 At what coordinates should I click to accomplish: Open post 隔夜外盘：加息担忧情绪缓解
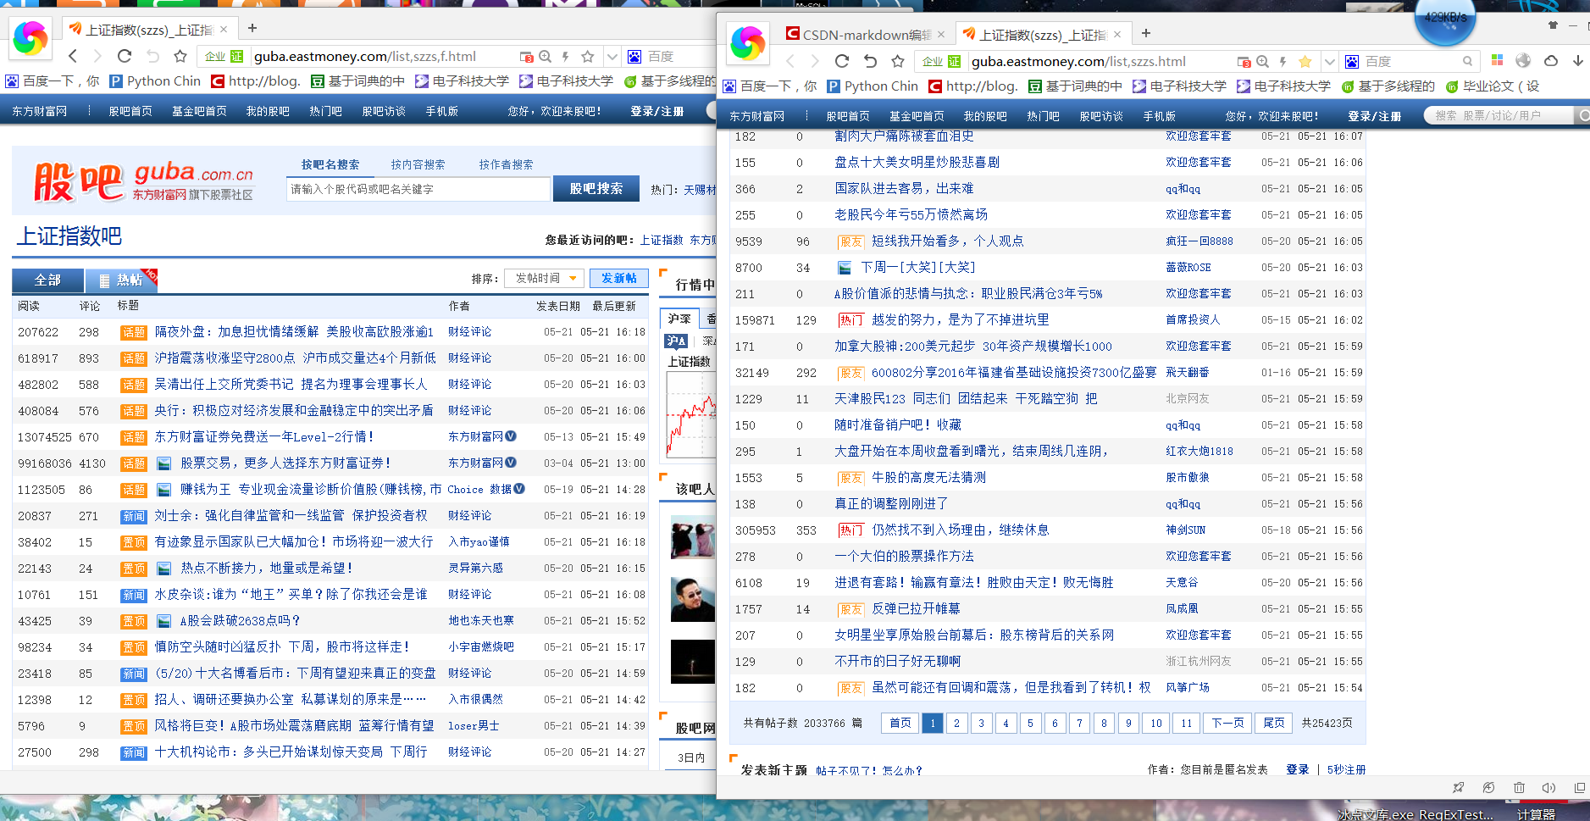293,331
